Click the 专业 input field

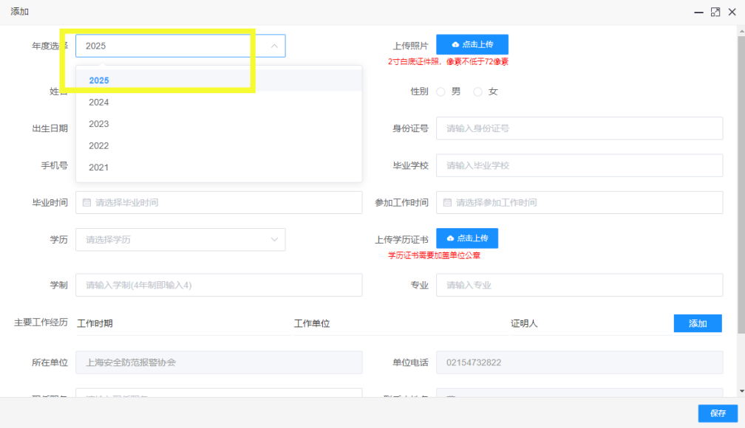coord(579,285)
